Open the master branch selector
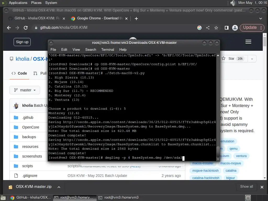This screenshot has height=201, width=268. [25, 90]
